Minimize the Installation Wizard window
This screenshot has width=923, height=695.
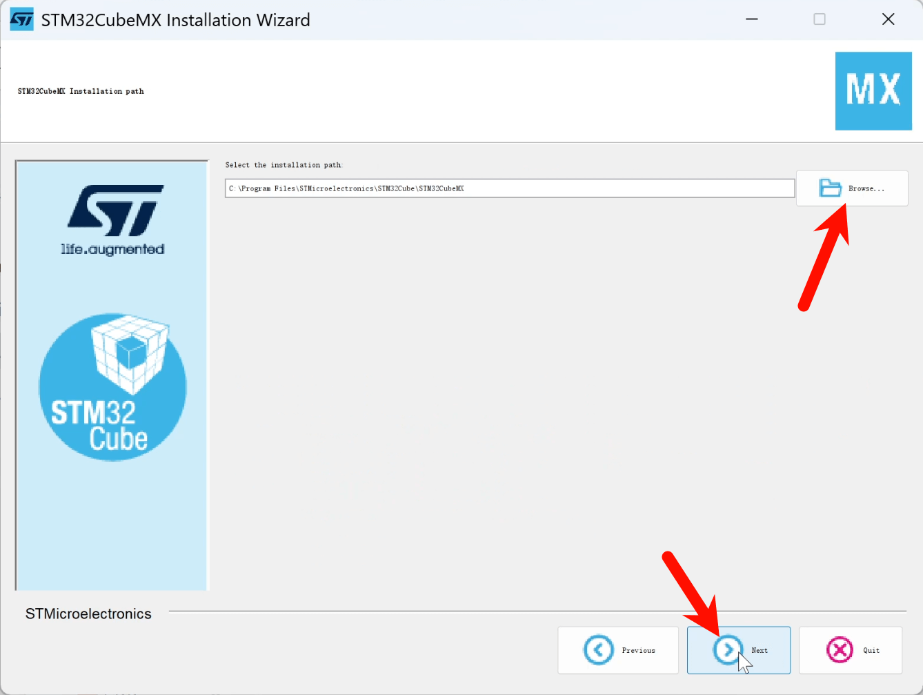tap(752, 19)
